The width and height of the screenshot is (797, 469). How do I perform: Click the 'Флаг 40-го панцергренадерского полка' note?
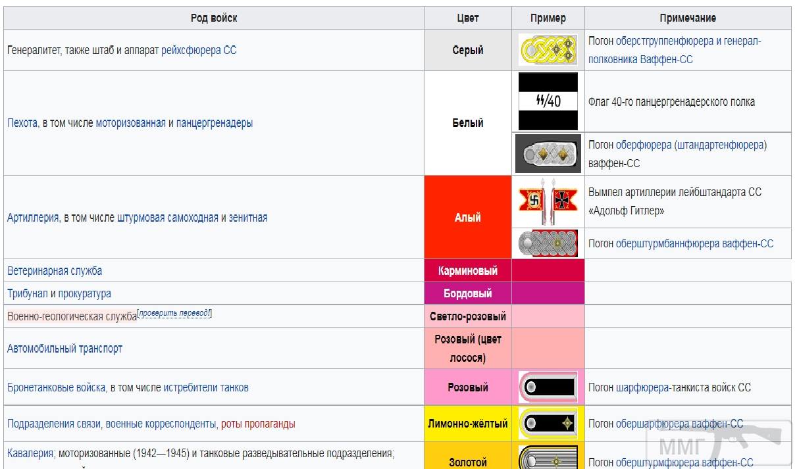click(x=671, y=101)
